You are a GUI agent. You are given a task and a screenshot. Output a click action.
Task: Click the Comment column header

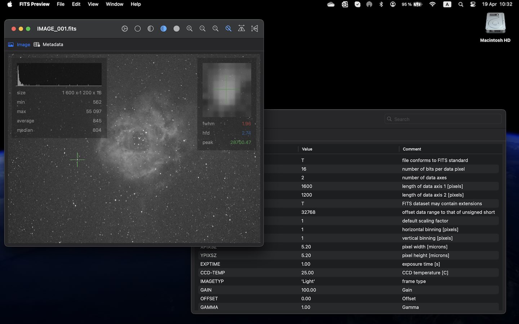coord(412,149)
